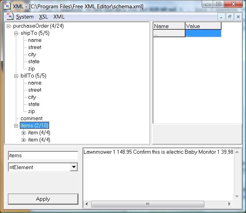Select the comment tree node
Screen dimensions: 246x213
point(32,118)
